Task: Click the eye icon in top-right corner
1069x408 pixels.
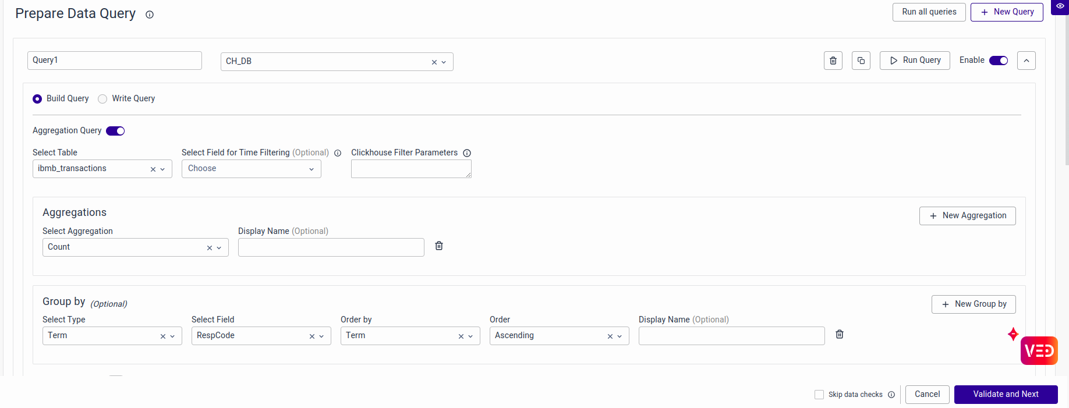Action: pos(1060,6)
